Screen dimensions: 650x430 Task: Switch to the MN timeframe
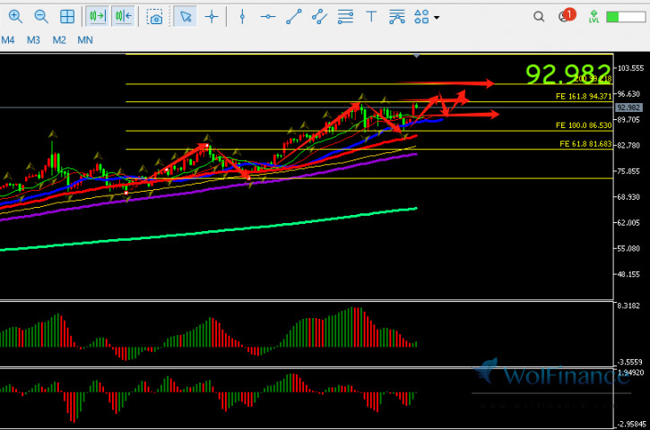(85, 40)
